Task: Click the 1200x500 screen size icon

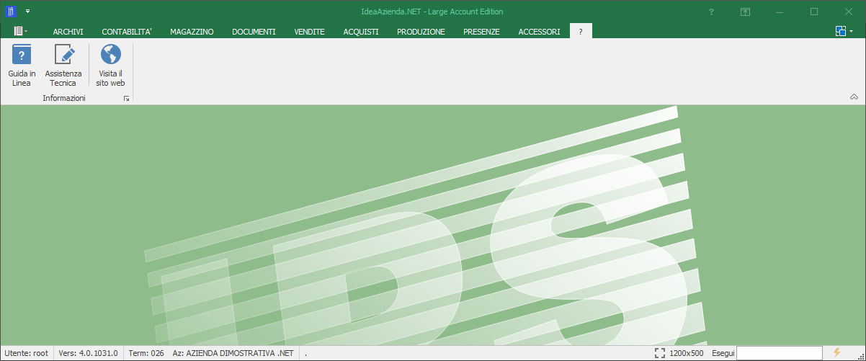Action: coord(659,353)
